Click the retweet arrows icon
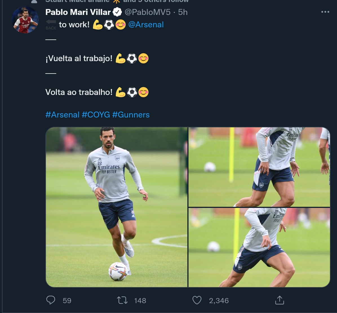Screen dimensions: 337x313 coord(122,300)
